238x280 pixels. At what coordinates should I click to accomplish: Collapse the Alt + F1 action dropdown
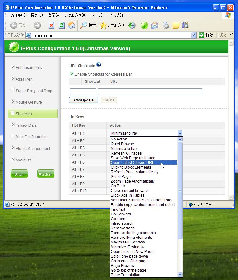click(180, 133)
